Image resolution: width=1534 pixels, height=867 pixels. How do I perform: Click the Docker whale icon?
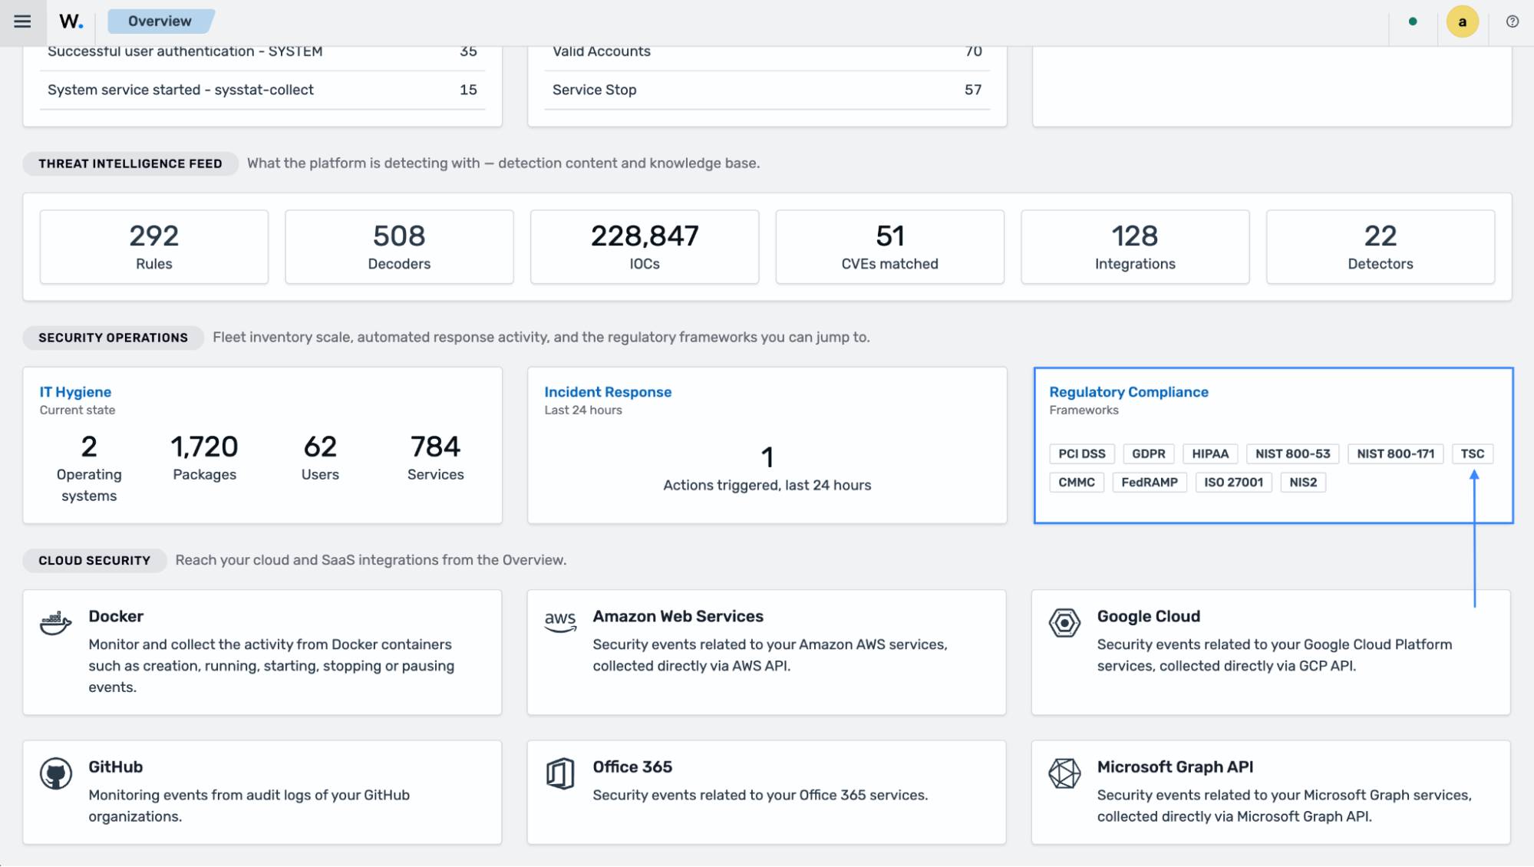(56, 623)
